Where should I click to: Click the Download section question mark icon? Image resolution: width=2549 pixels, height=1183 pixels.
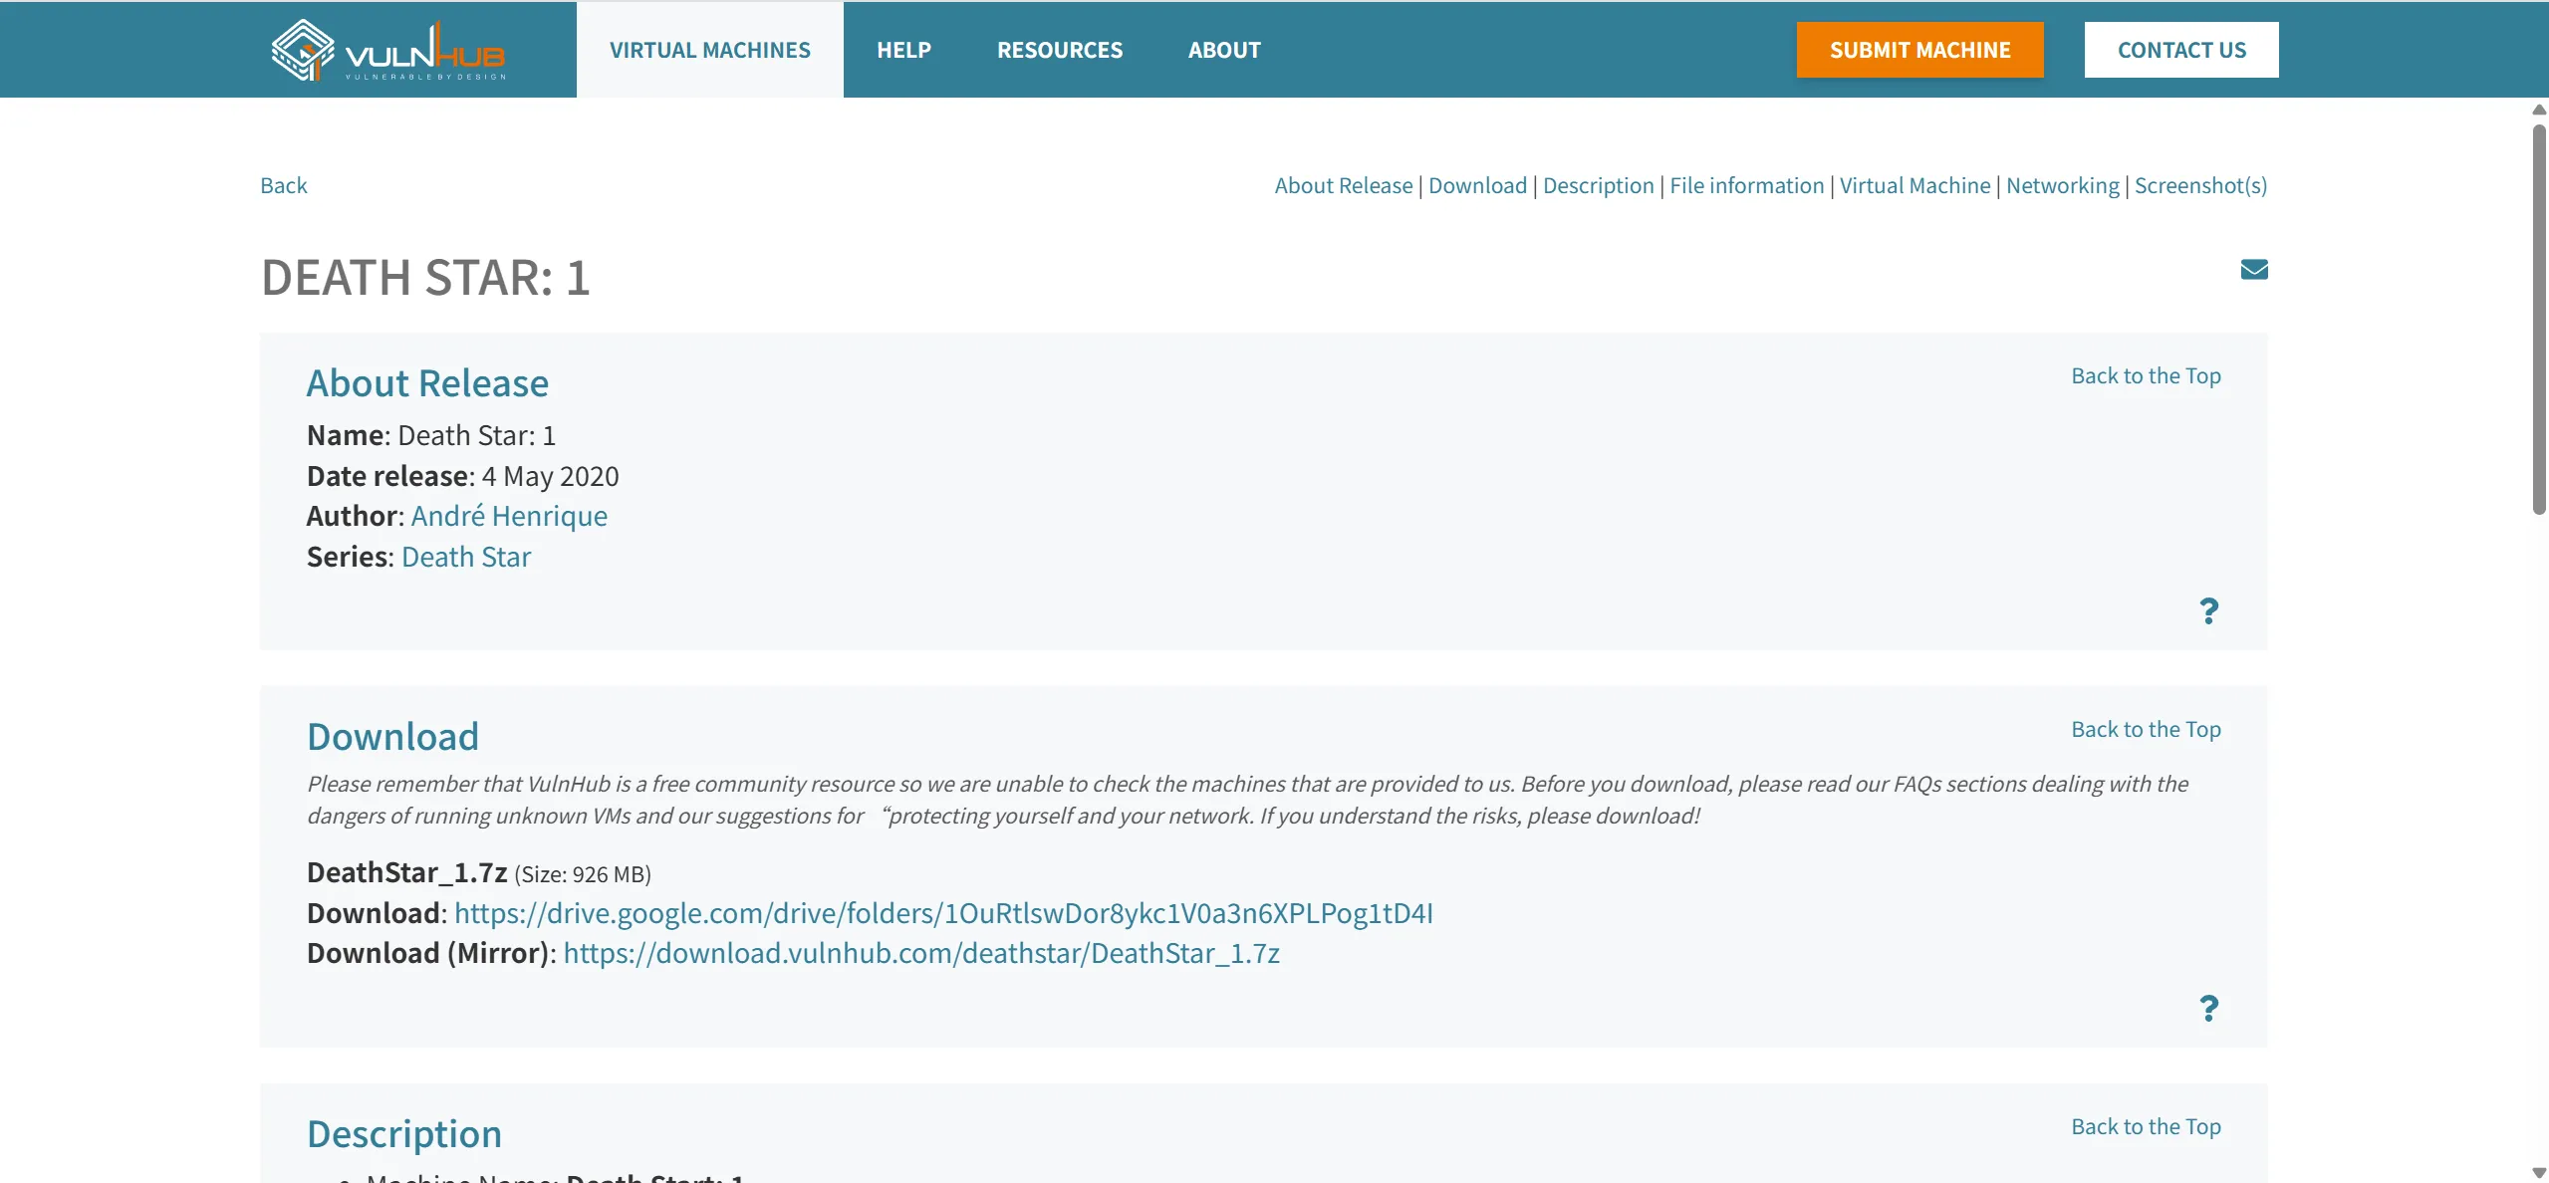(2208, 1008)
